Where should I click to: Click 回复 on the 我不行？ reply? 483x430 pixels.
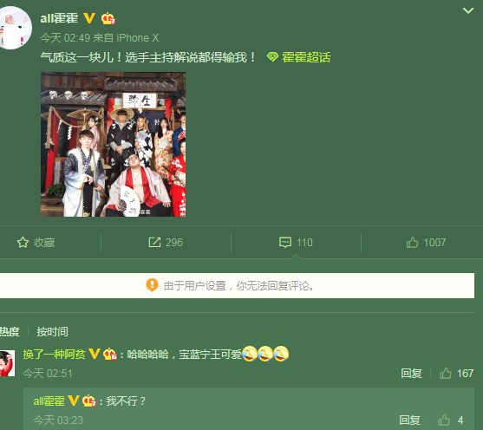coord(409,420)
